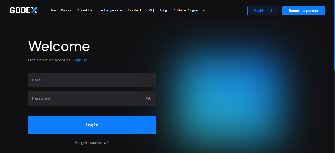Expand the Affiliate Program chevron arrow
335x153 pixels.
pos(204,10)
